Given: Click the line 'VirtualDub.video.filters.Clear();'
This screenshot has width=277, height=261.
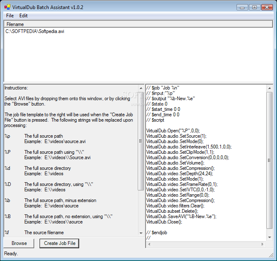Looking at the screenshot, I should [175, 206].
